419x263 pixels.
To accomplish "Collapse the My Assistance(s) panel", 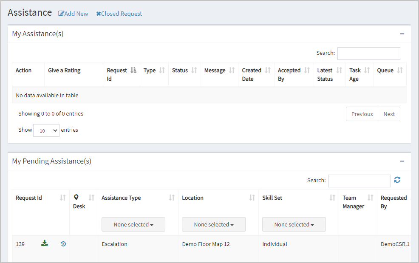I will 402,34.
